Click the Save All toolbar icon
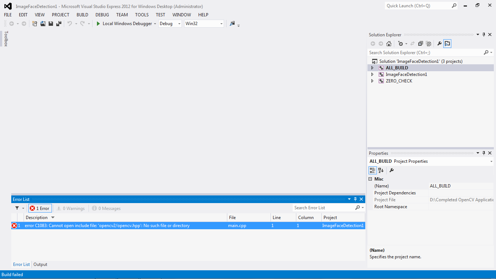This screenshot has height=279, width=496. click(x=58, y=24)
